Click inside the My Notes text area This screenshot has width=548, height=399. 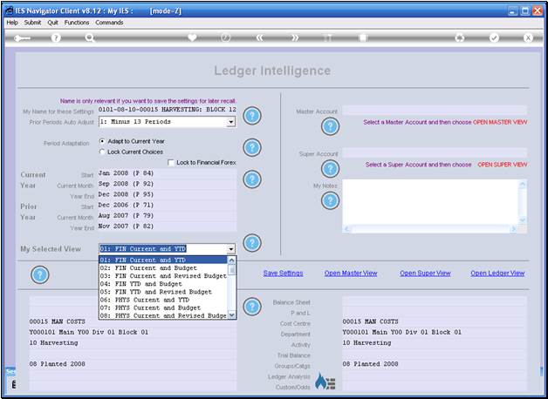[x=430, y=202]
